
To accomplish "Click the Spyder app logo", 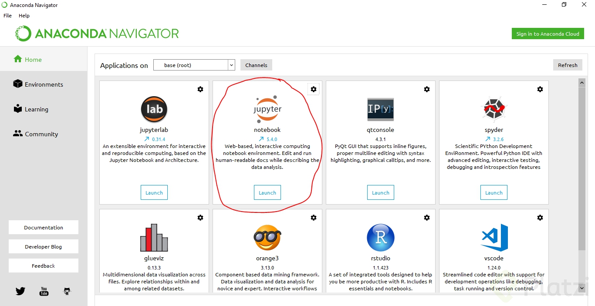I will tap(494, 109).
